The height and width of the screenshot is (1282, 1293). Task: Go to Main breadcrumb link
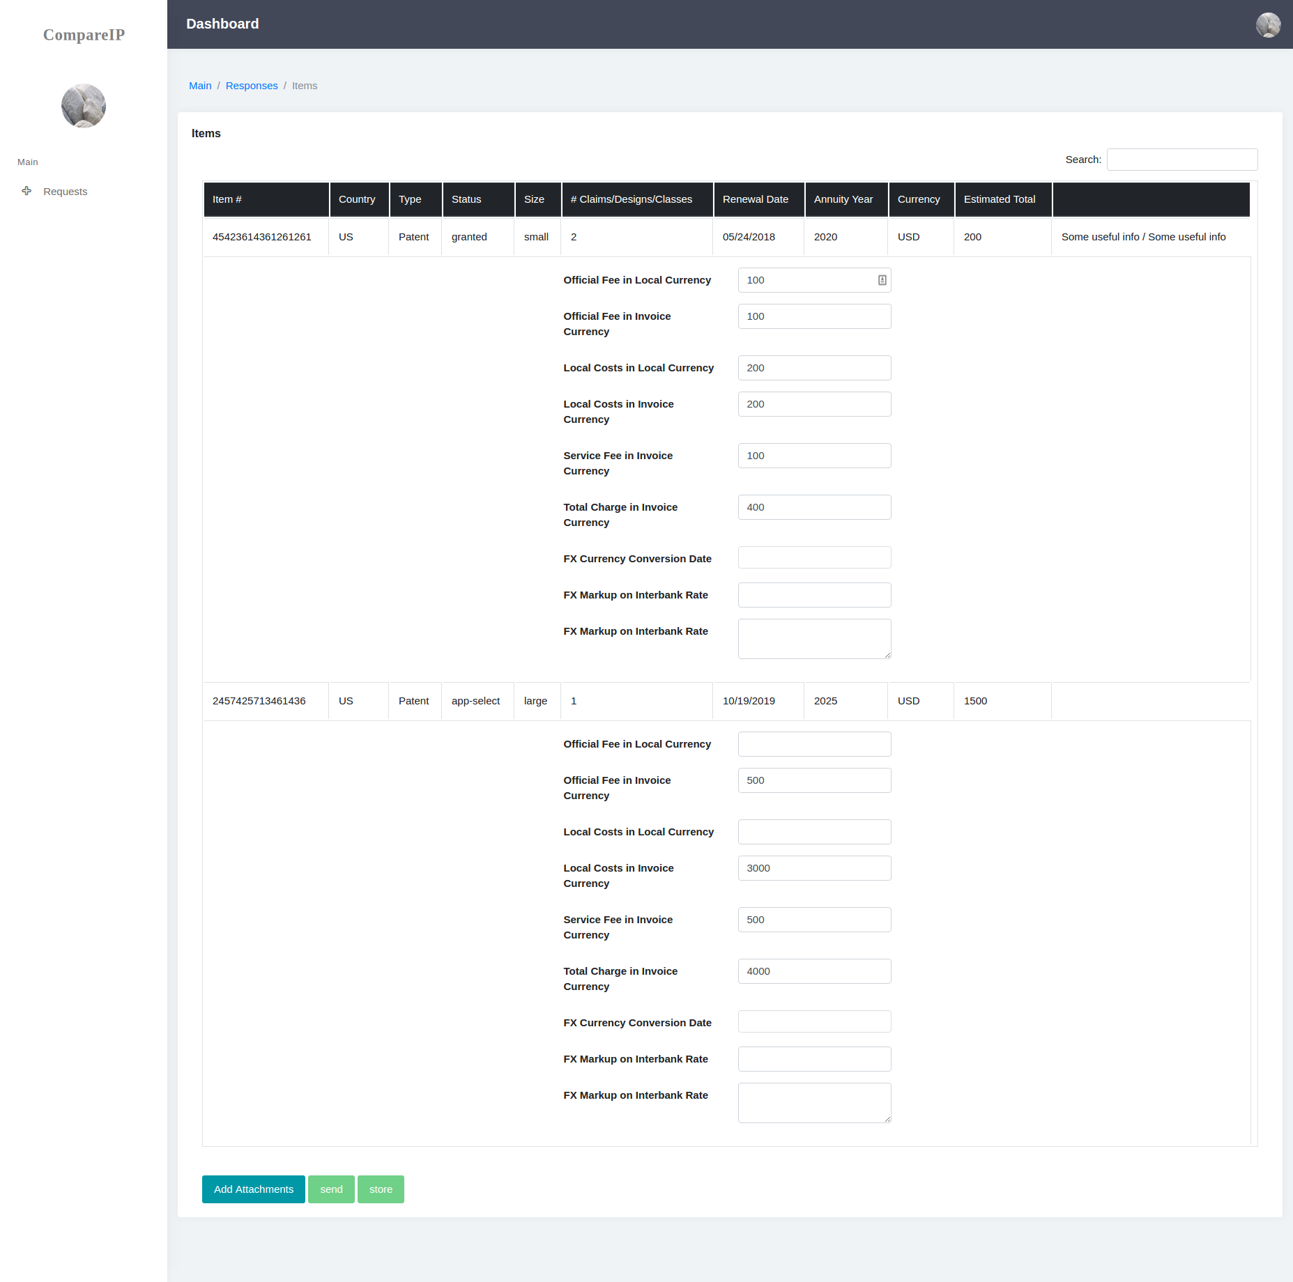point(200,86)
